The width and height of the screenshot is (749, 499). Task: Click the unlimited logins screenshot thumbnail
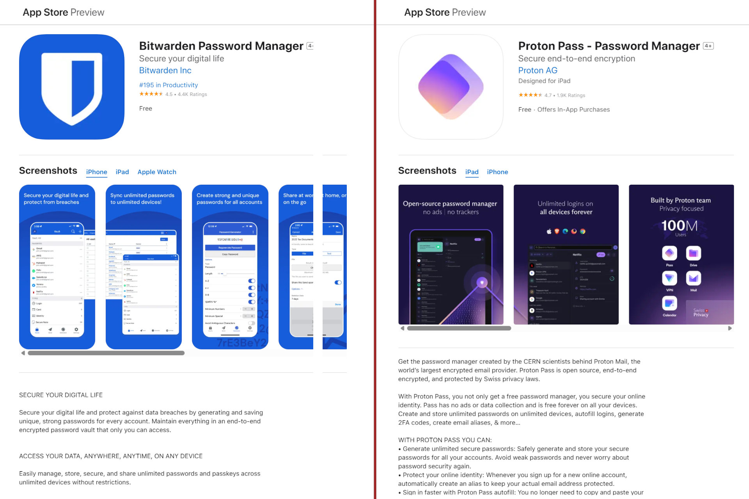pyautogui.click(x=566, y=256)
